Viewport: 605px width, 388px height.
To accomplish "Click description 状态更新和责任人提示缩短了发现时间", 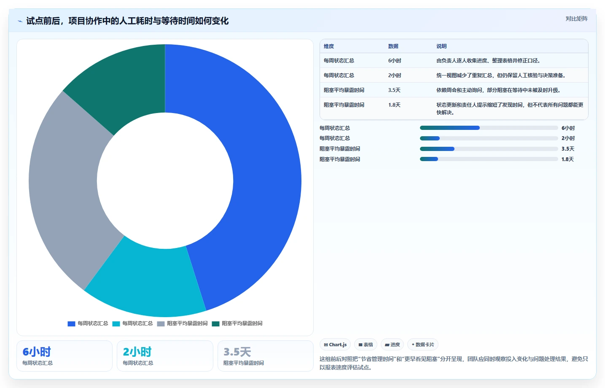I will 510,109.
